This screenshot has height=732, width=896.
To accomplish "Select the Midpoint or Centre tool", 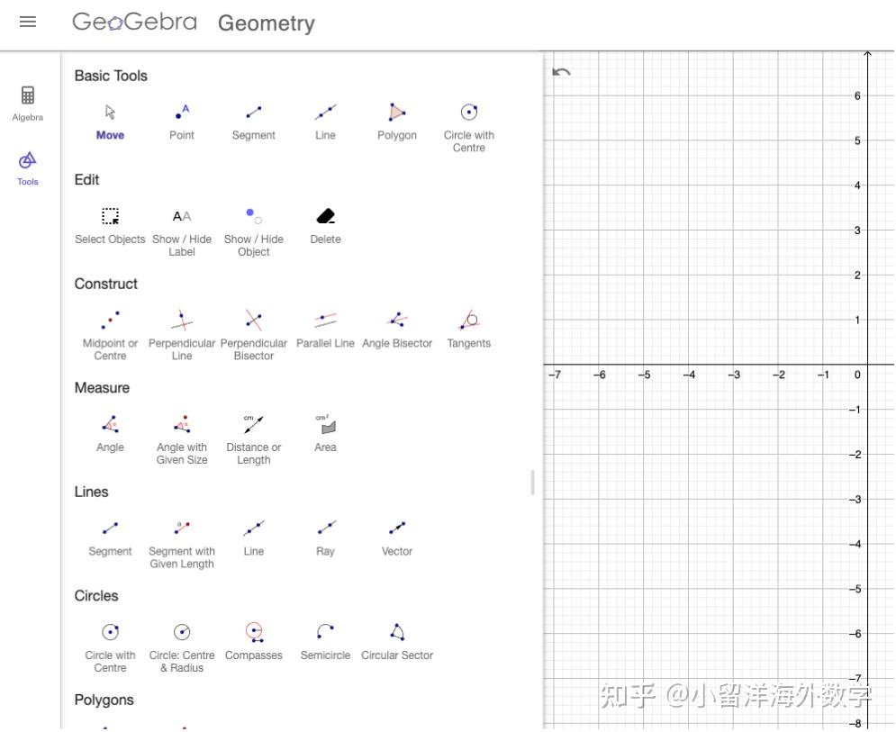I will [110, 326].
